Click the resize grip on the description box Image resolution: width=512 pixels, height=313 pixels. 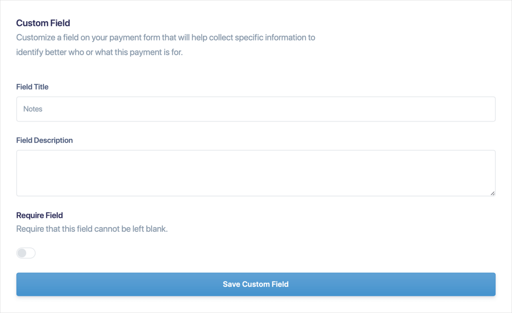492,193
